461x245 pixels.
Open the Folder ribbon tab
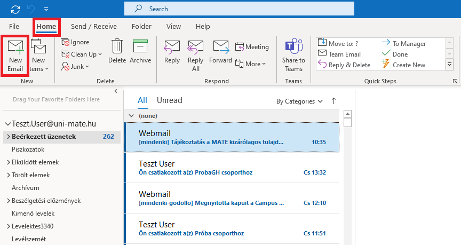(141, 27)
